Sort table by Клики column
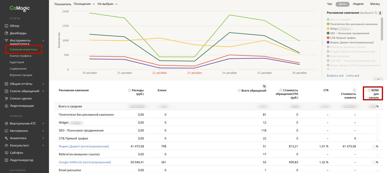Viewport: 387px width, 173px height. [x=162, y=90]
